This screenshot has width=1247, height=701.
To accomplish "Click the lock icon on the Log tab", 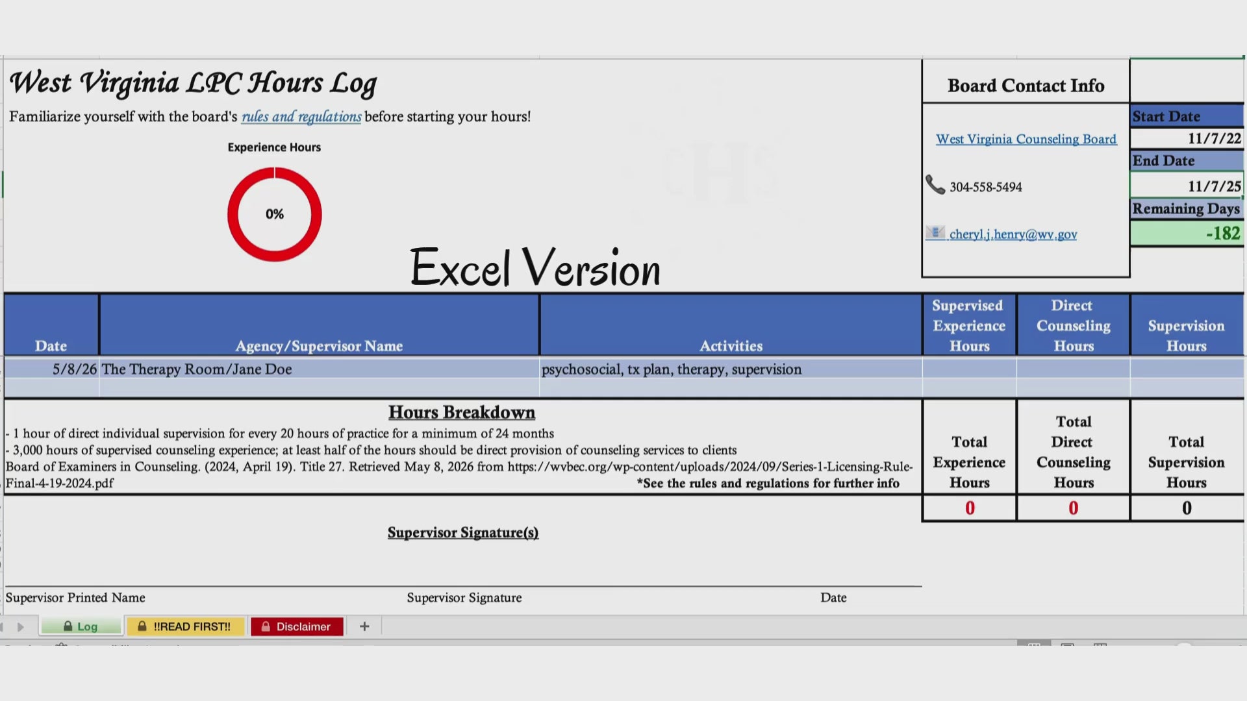I will (68, 626).
